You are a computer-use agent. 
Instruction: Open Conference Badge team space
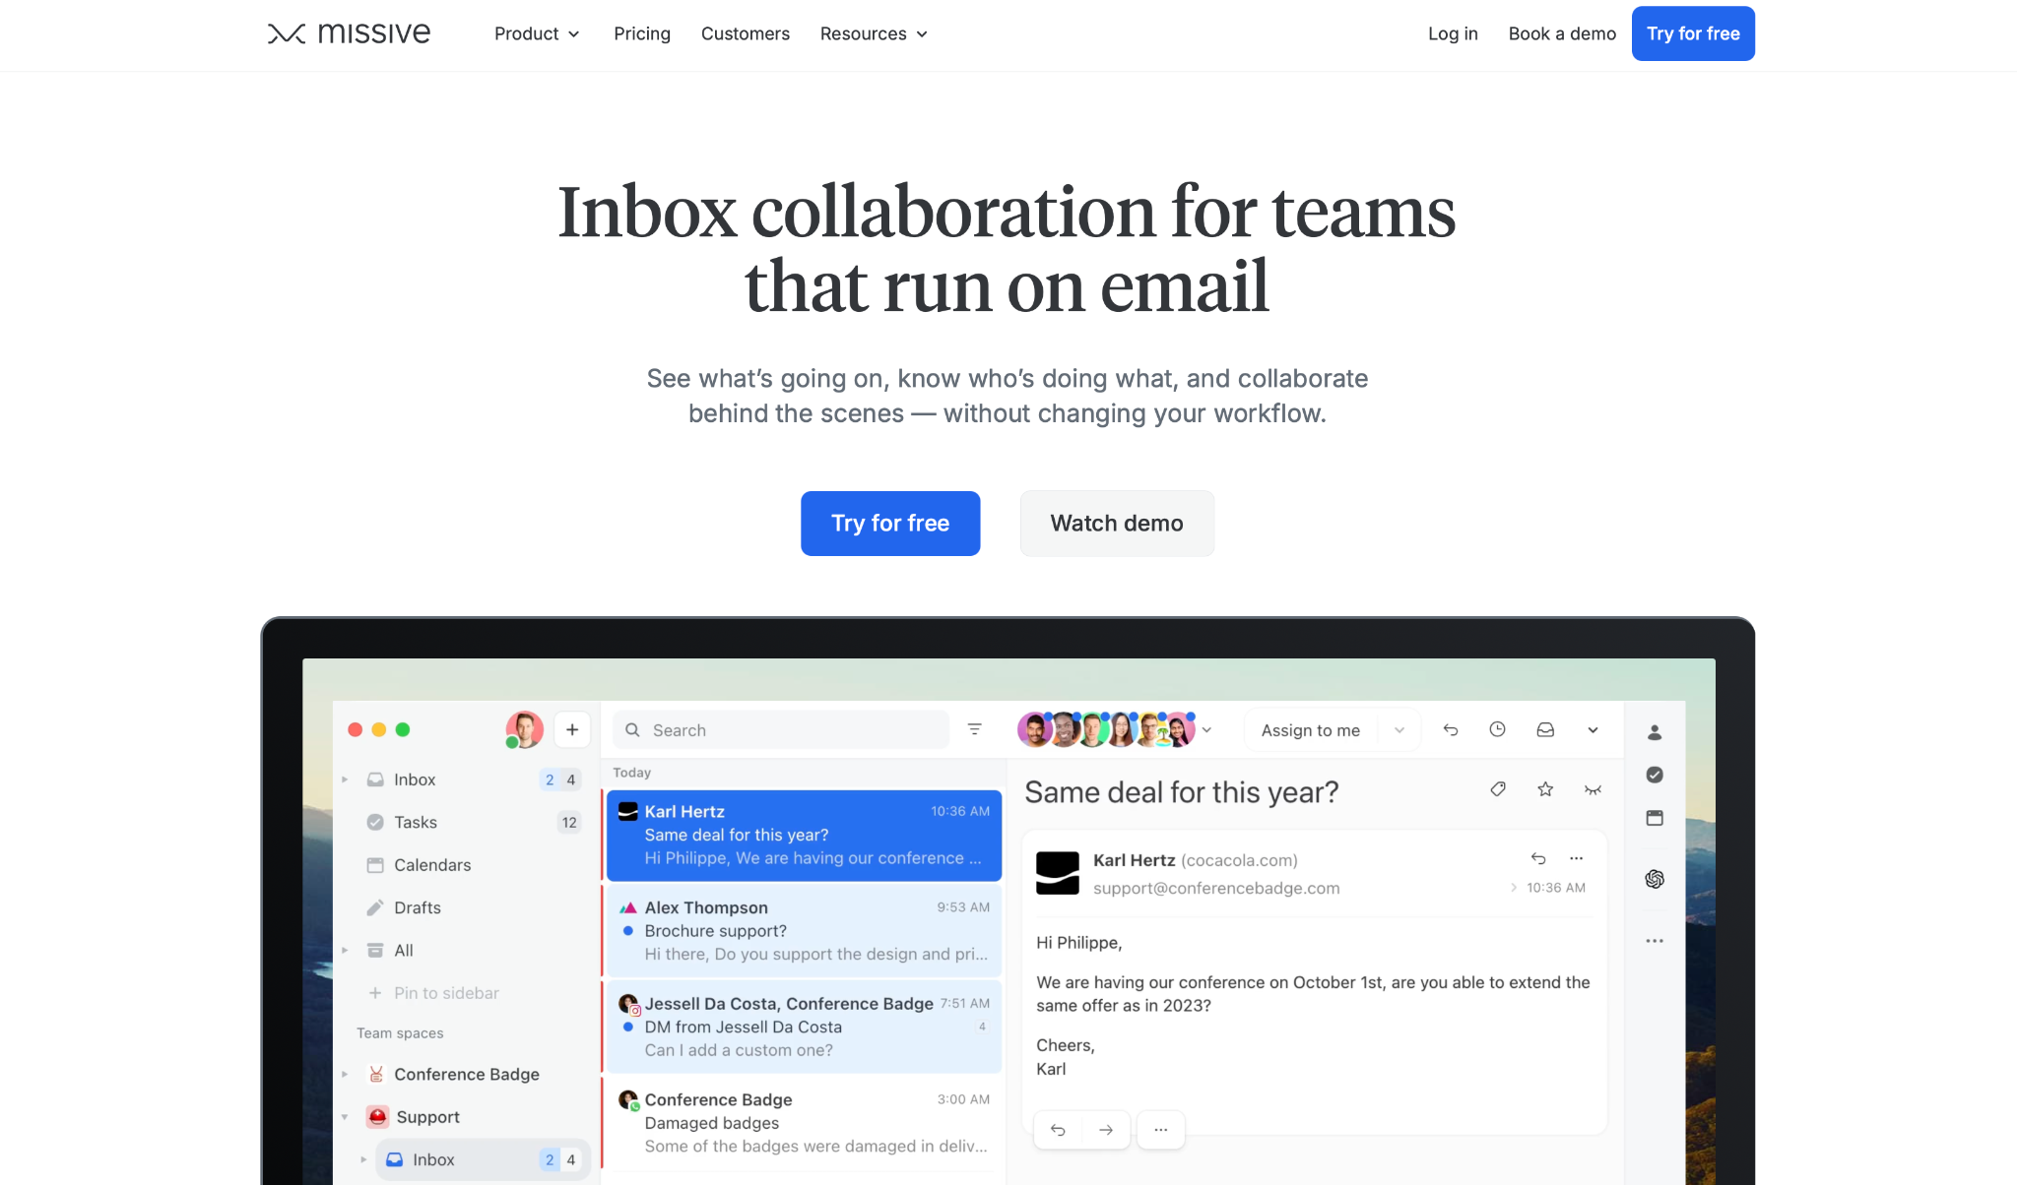tap(467, 1074)
